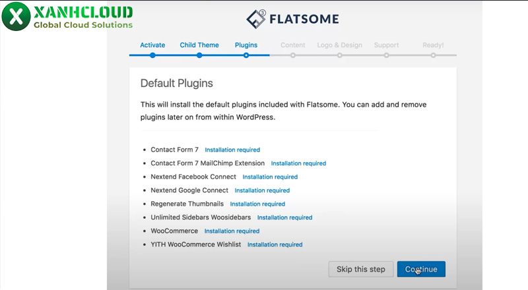Click the Activate progress dot marker
This screenshot has height=290, width=528.
pos(152,55)
